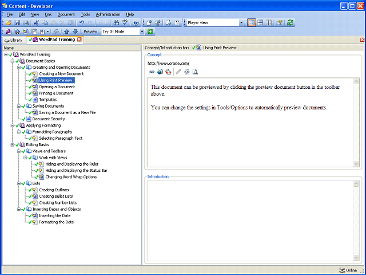Screen dimensions: 366x275
Task: Select Hiding and Displaying the Ruler
Action: [72, 164]
